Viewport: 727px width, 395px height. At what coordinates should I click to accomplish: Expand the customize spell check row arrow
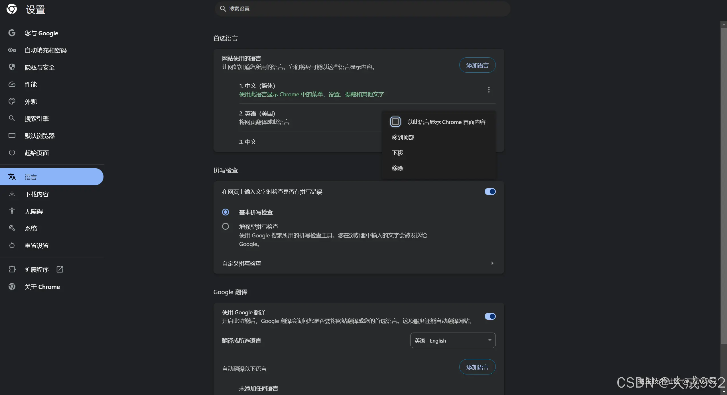pyautogui.click(x=492, y=263)
